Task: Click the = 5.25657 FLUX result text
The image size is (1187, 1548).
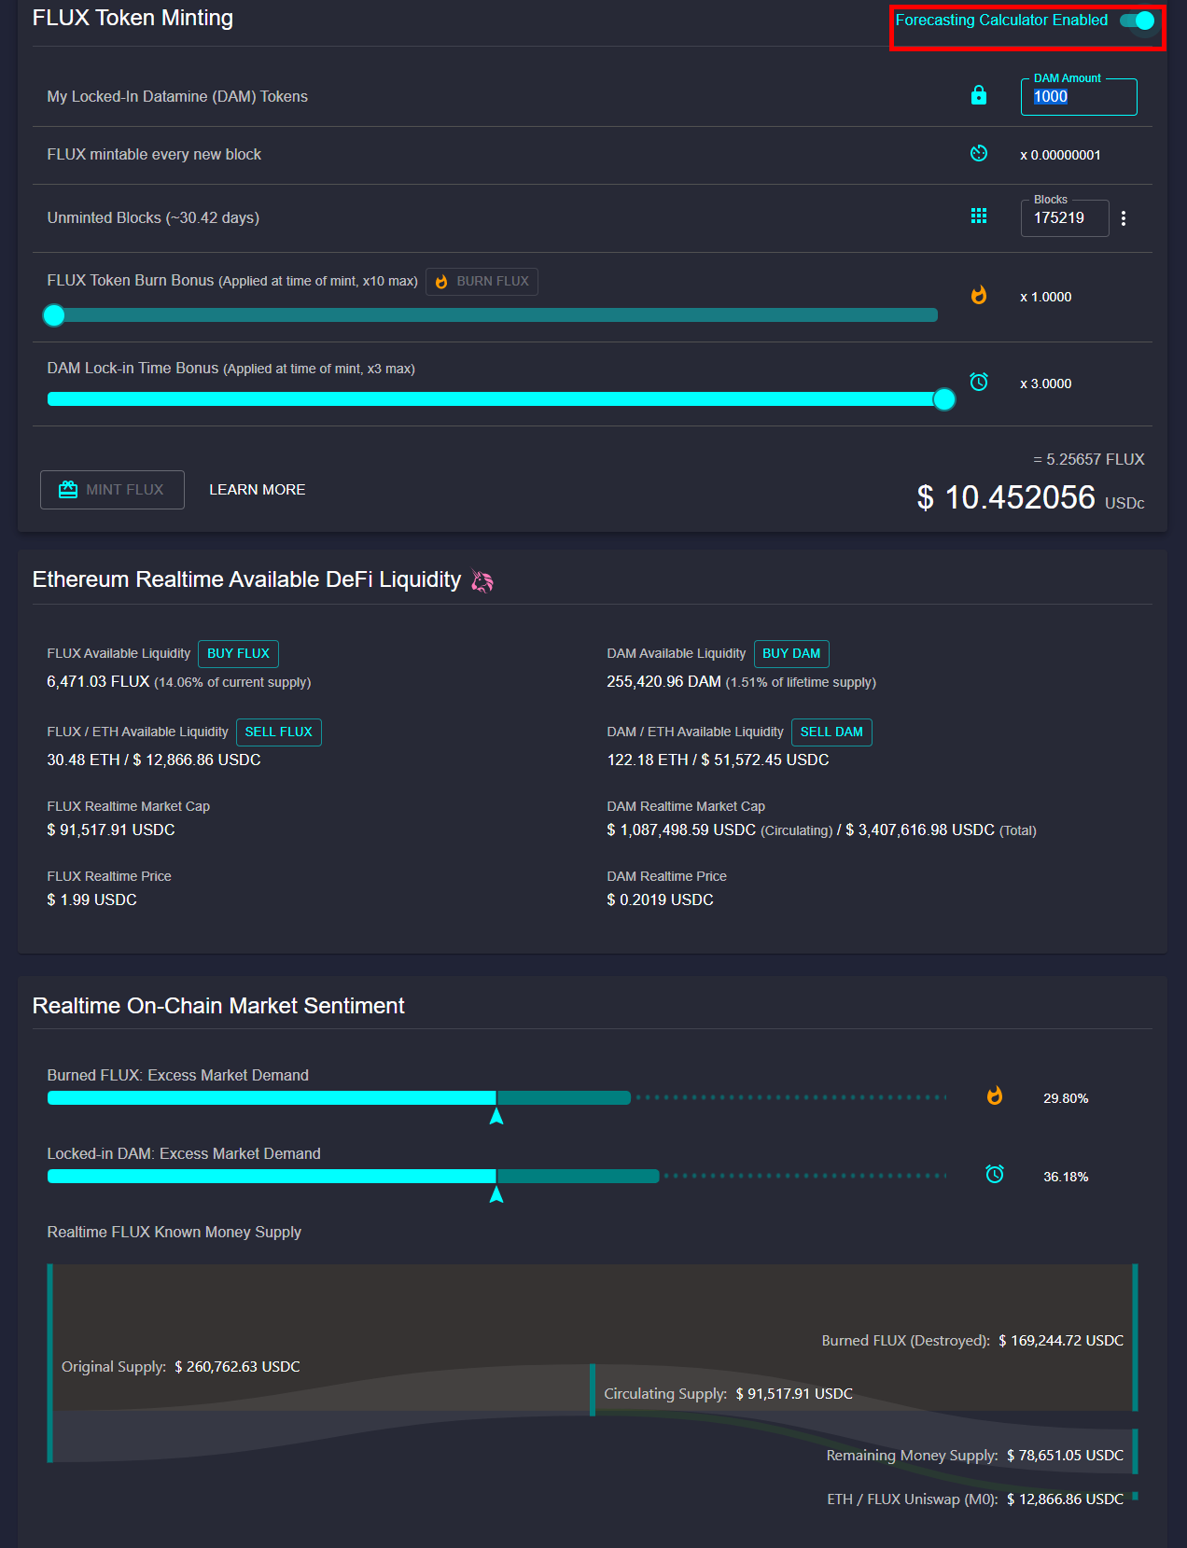Action: (x=1089, y=460)
